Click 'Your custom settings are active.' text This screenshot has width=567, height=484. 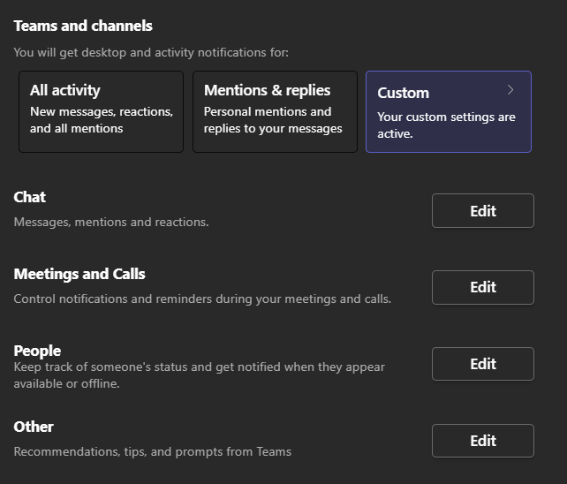coord(446,125)
